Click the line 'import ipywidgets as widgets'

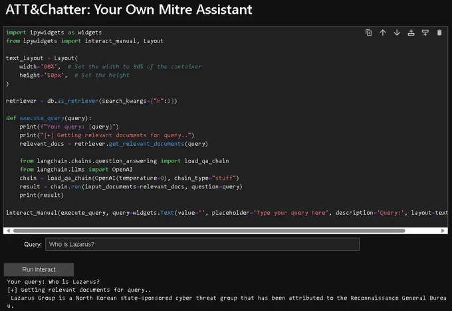pyautogui.click(x=54, y=32)
